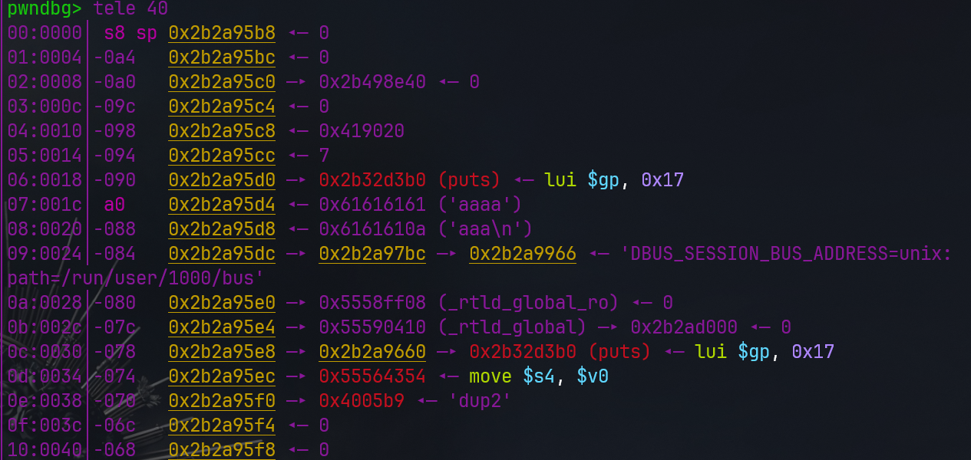Click the underlined address 0x2b2a95c0

point(222,82)
